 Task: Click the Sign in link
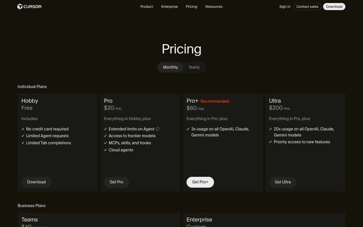pyautogui.click(x=285, y=7)
